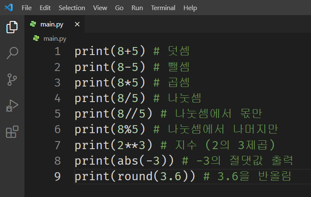The image size is (311, 197).
Task: Click line number 7 in the gutter
Action: 58,145
